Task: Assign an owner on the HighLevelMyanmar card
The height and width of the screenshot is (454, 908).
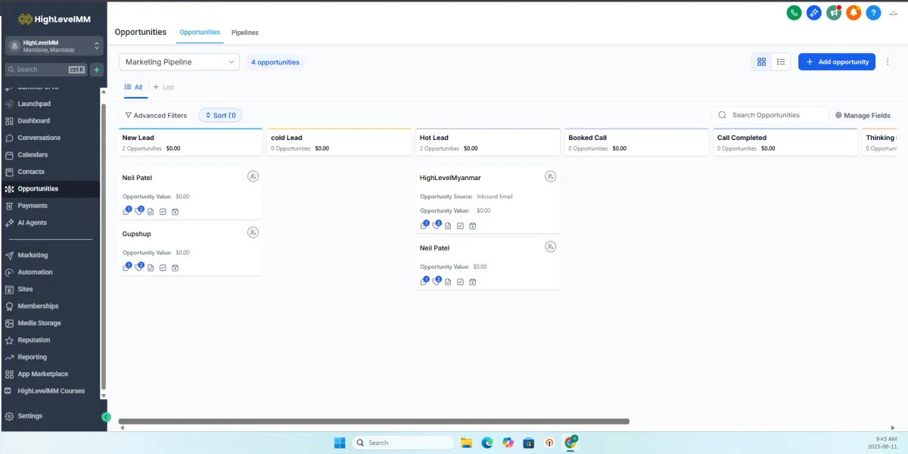Action: click(x=550, y=176)
